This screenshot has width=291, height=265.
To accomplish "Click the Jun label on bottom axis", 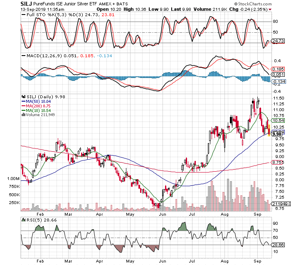I will [163, 261].
